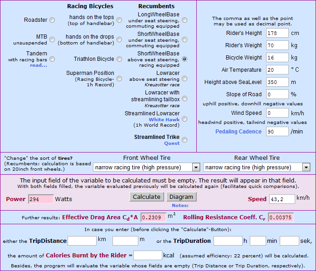Click the TripDistance km field

tap(82, 241)
